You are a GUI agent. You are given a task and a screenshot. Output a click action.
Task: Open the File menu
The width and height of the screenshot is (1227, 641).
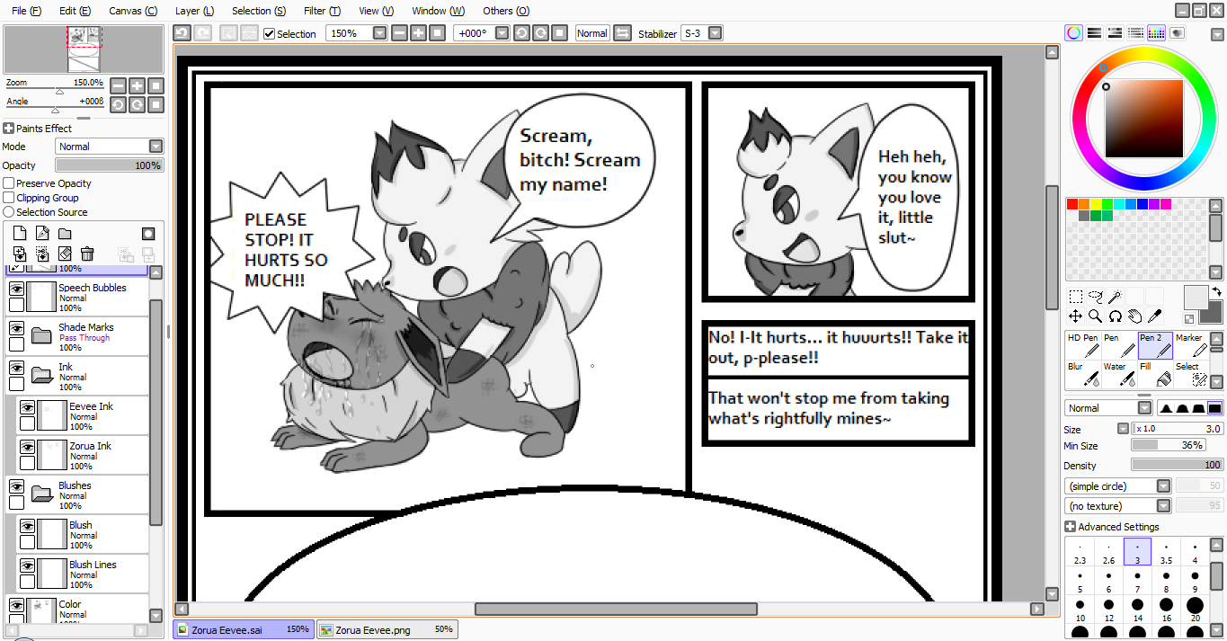(x=26, y=11)
